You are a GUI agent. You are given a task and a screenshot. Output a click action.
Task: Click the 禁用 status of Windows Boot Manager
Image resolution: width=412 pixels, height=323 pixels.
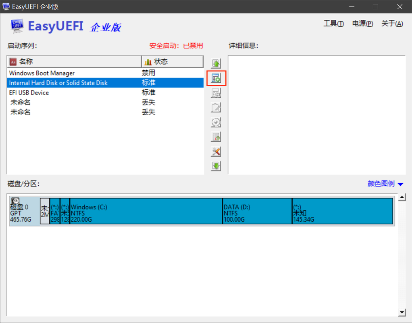tap(148, 73)
